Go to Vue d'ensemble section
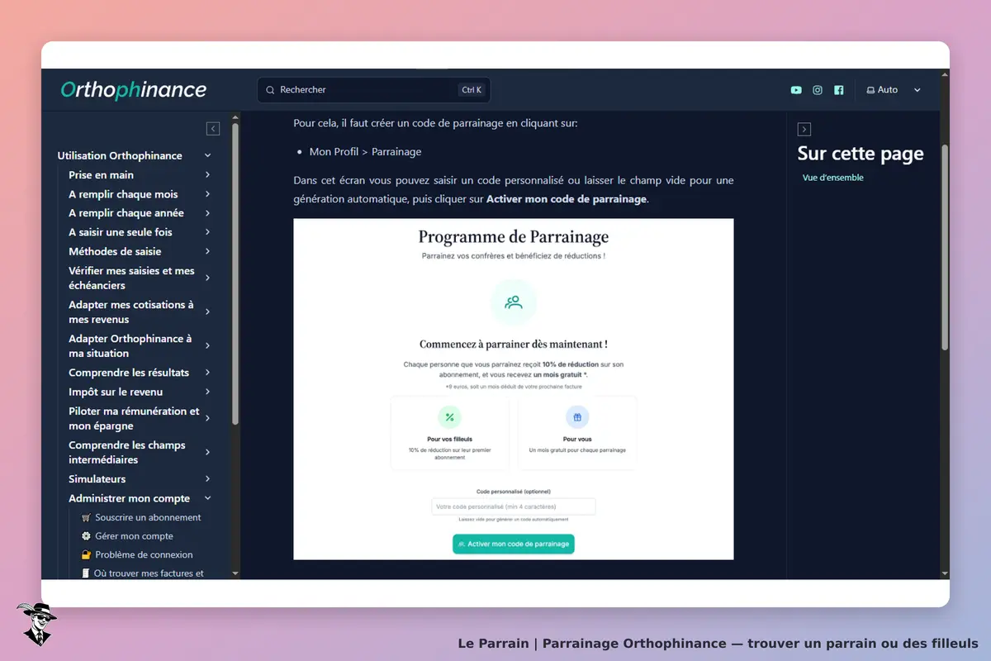The width and height of the screenshot is (991, 661). click(x=833, y=178)
